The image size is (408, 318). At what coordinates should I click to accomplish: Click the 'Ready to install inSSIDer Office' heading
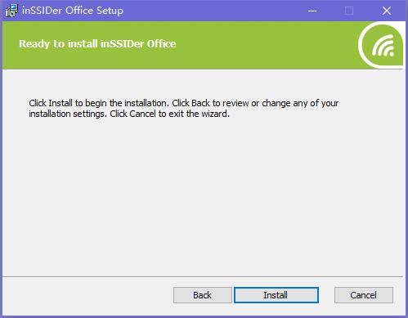click(x=97, y=44)
